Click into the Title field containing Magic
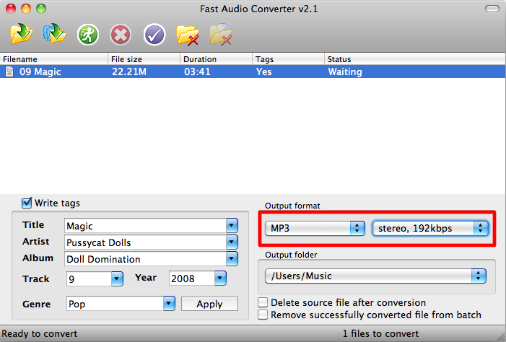The height and width of the screenshot is (342, 506). [145, 226]
